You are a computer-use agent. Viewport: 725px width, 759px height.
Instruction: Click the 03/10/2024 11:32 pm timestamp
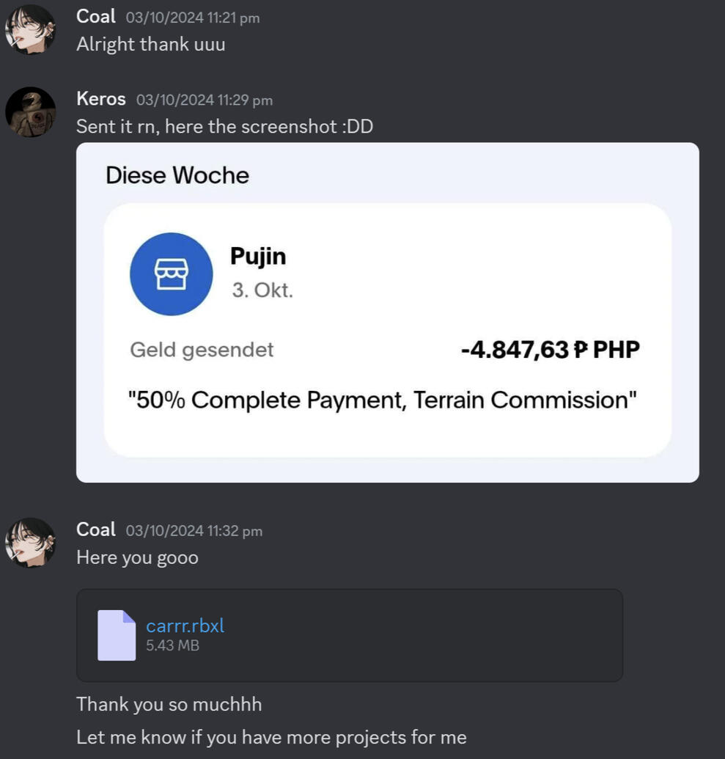[194, 531]
